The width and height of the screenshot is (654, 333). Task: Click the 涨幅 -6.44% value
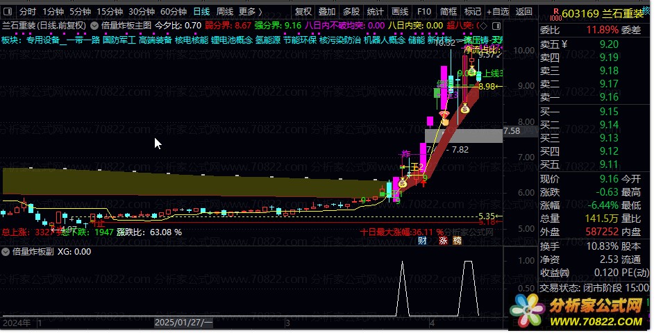603,205
